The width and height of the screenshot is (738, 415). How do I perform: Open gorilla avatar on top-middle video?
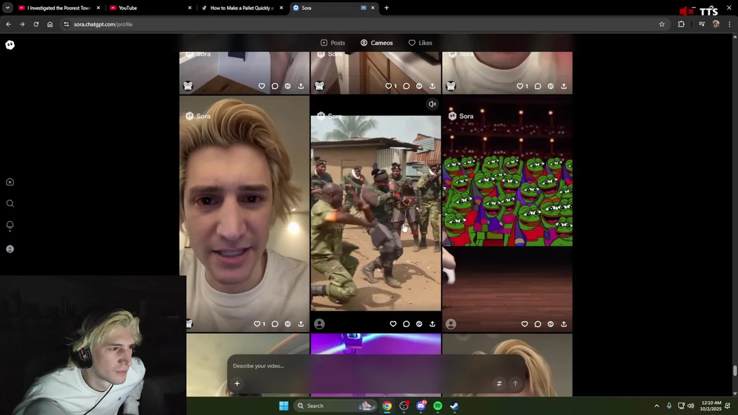point(319,86)
